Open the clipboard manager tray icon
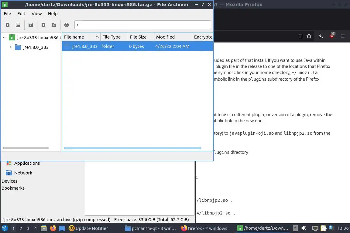 tap(324, 228)
